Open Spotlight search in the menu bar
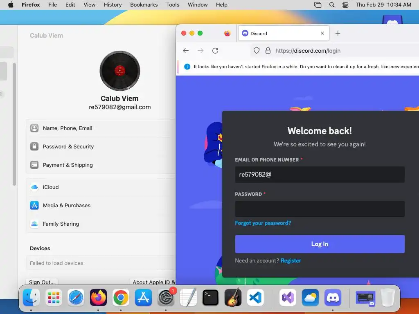This screenshot has width=419, height=314. [x=331, y=5]
